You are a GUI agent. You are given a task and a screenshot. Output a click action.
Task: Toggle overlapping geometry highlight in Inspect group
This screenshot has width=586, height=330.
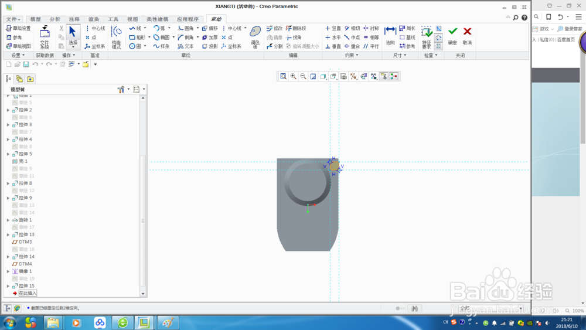[439, 28]
